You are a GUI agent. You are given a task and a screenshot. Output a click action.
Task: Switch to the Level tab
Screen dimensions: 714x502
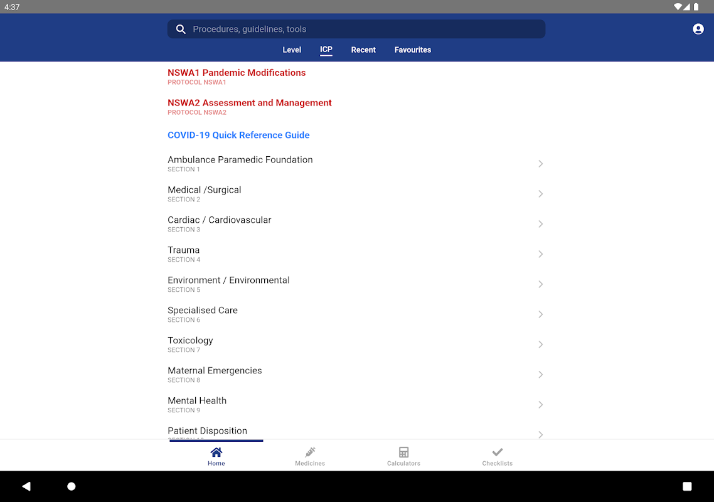[292, 50]
